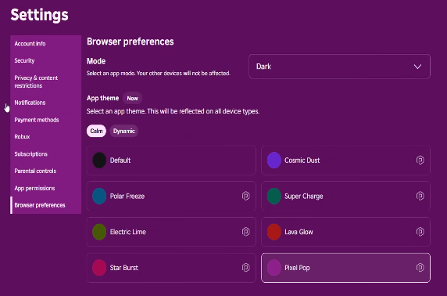Click the premium icon on Pixel Pop
This screenshot has height=296, width=447.
420,268
